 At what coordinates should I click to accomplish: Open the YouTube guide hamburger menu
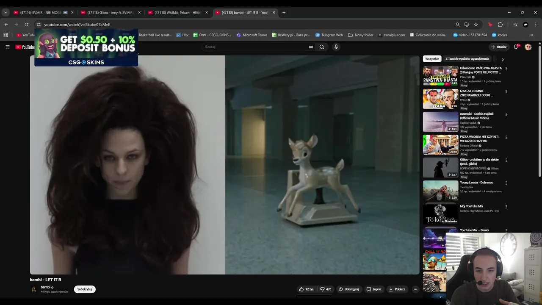coord(7,47)
